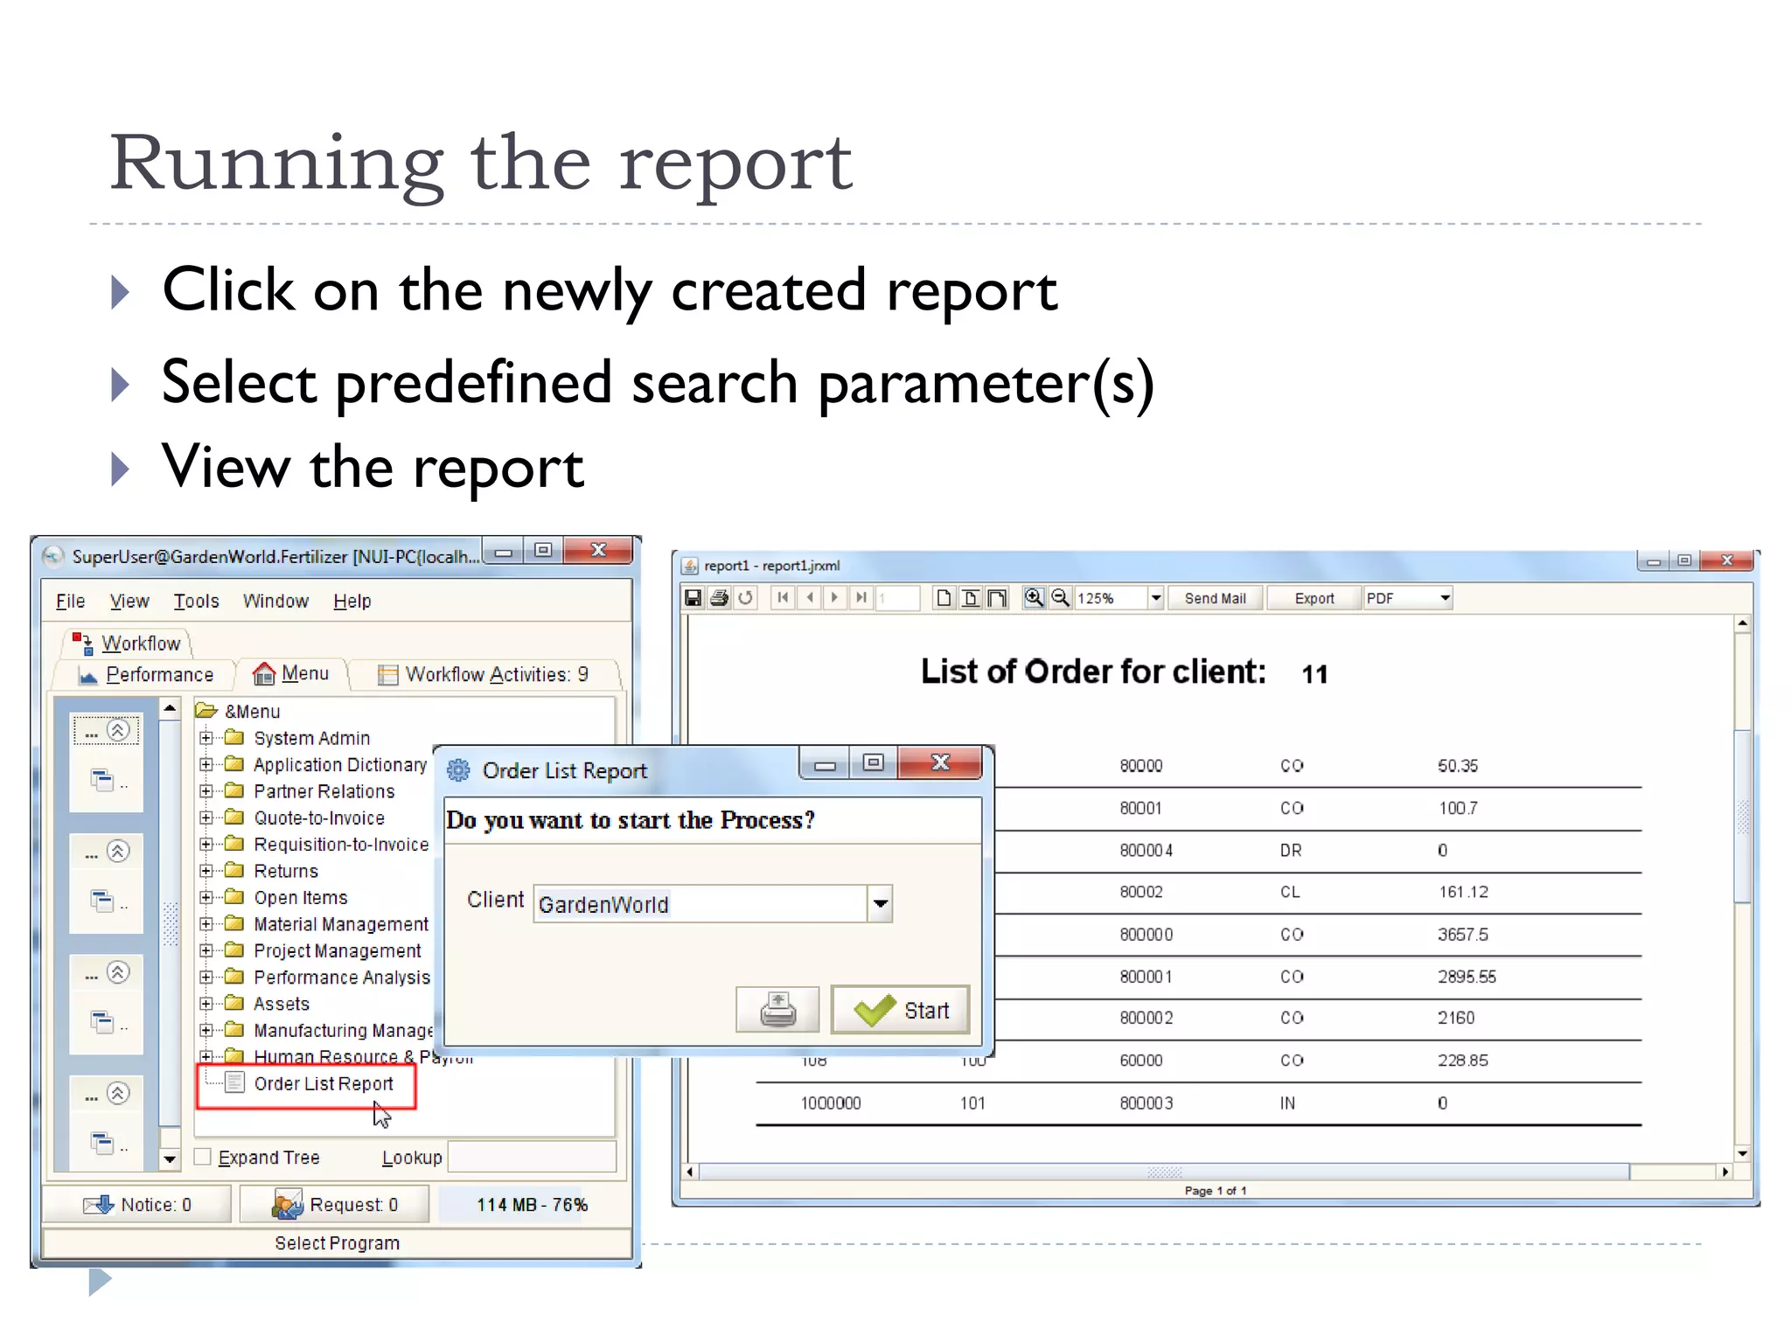Set actual size view in report viewer
The image size is (1791, 1343).
(x=944, y=598)
